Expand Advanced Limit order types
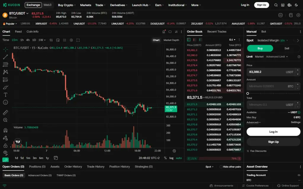Screen dimensions: 303x189 pyautogui.click(x=277, y=57)
